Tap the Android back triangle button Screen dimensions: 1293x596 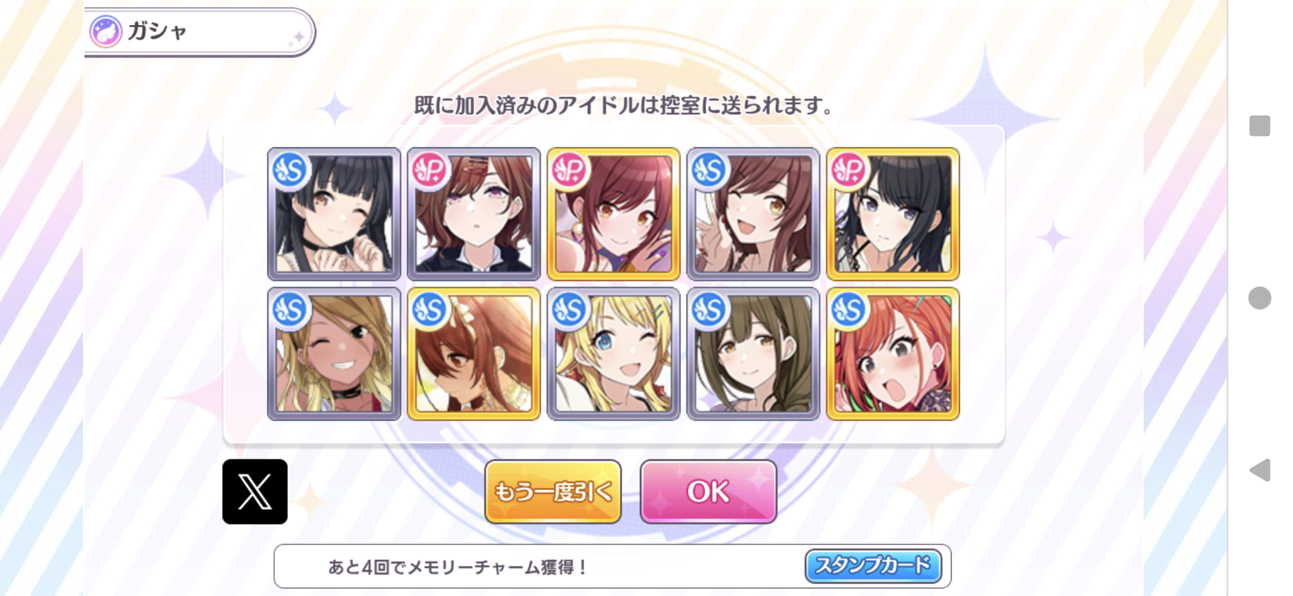[x=1260, y=470]
